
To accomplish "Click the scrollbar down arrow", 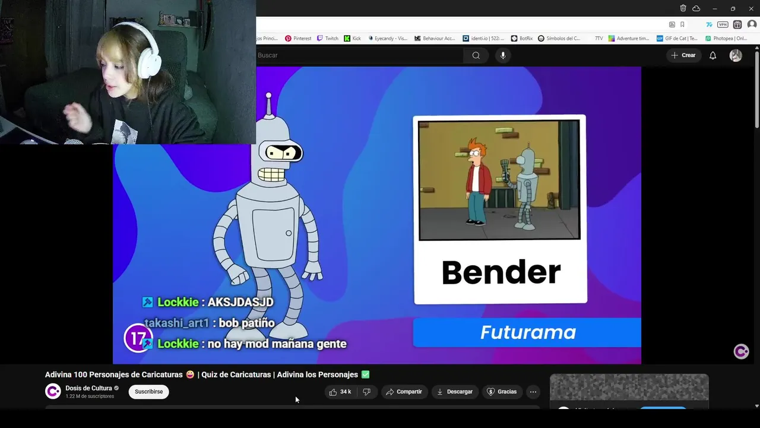I will click(757, 406).
